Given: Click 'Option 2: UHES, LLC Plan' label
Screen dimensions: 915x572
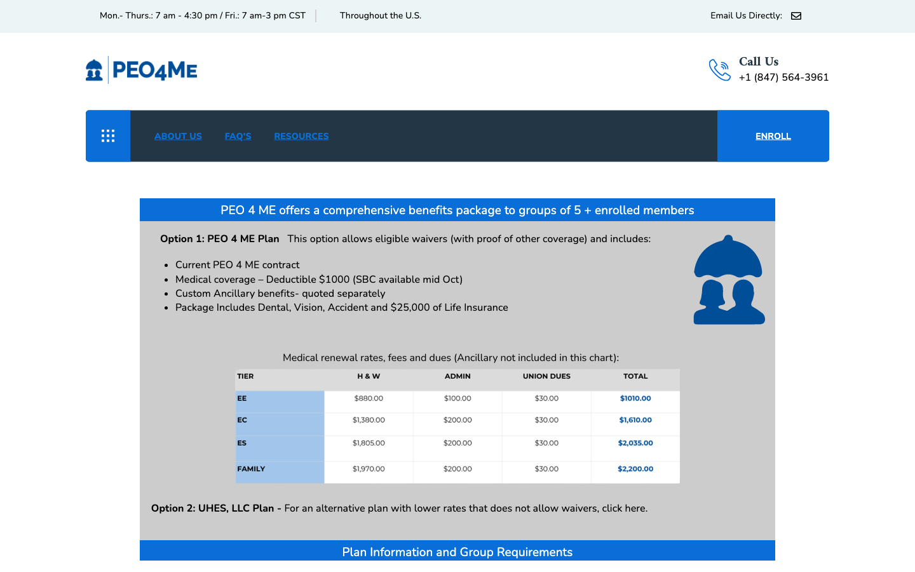Looking at the screenshot, I should (216, 508).
